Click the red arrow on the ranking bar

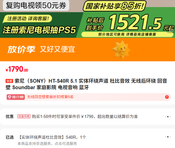point(167,97)
